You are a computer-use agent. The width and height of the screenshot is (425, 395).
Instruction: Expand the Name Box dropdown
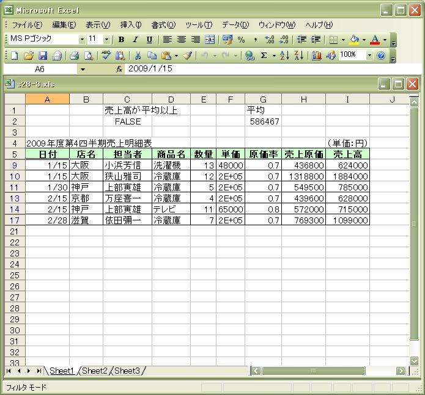click(83, 70)
